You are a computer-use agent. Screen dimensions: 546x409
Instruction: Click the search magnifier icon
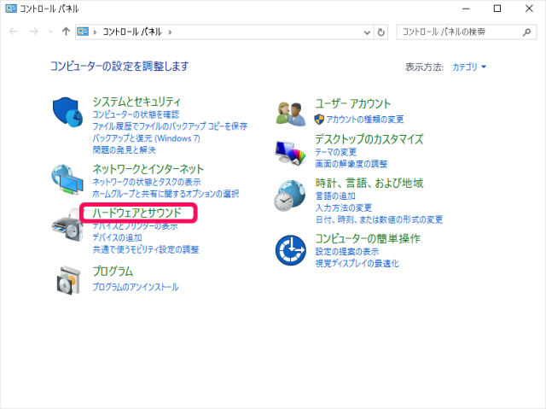(527, 32)
